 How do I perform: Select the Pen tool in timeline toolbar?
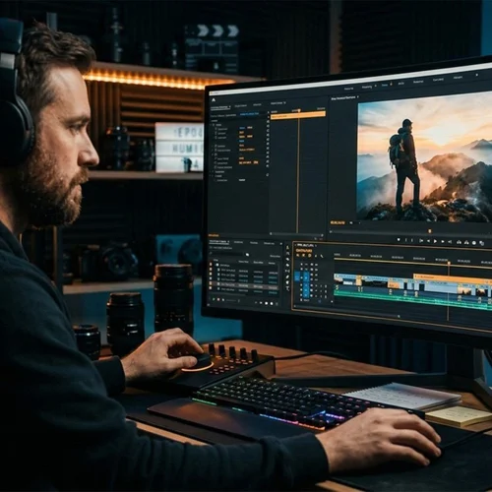[287, 277]
